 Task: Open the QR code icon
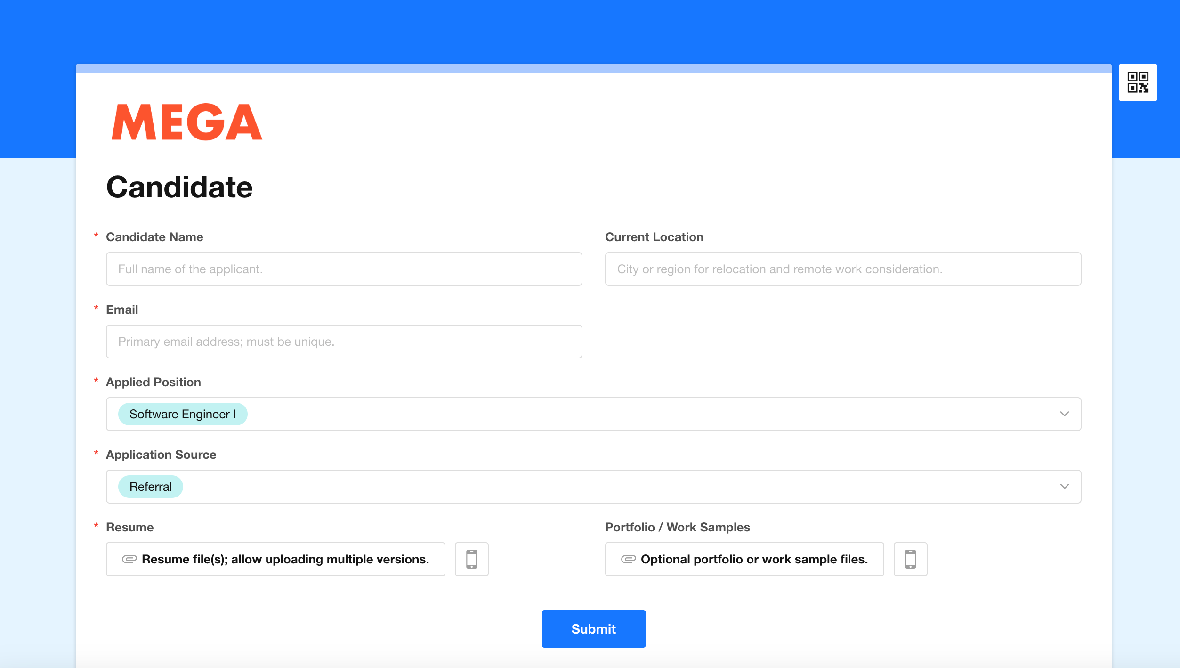1138,82
